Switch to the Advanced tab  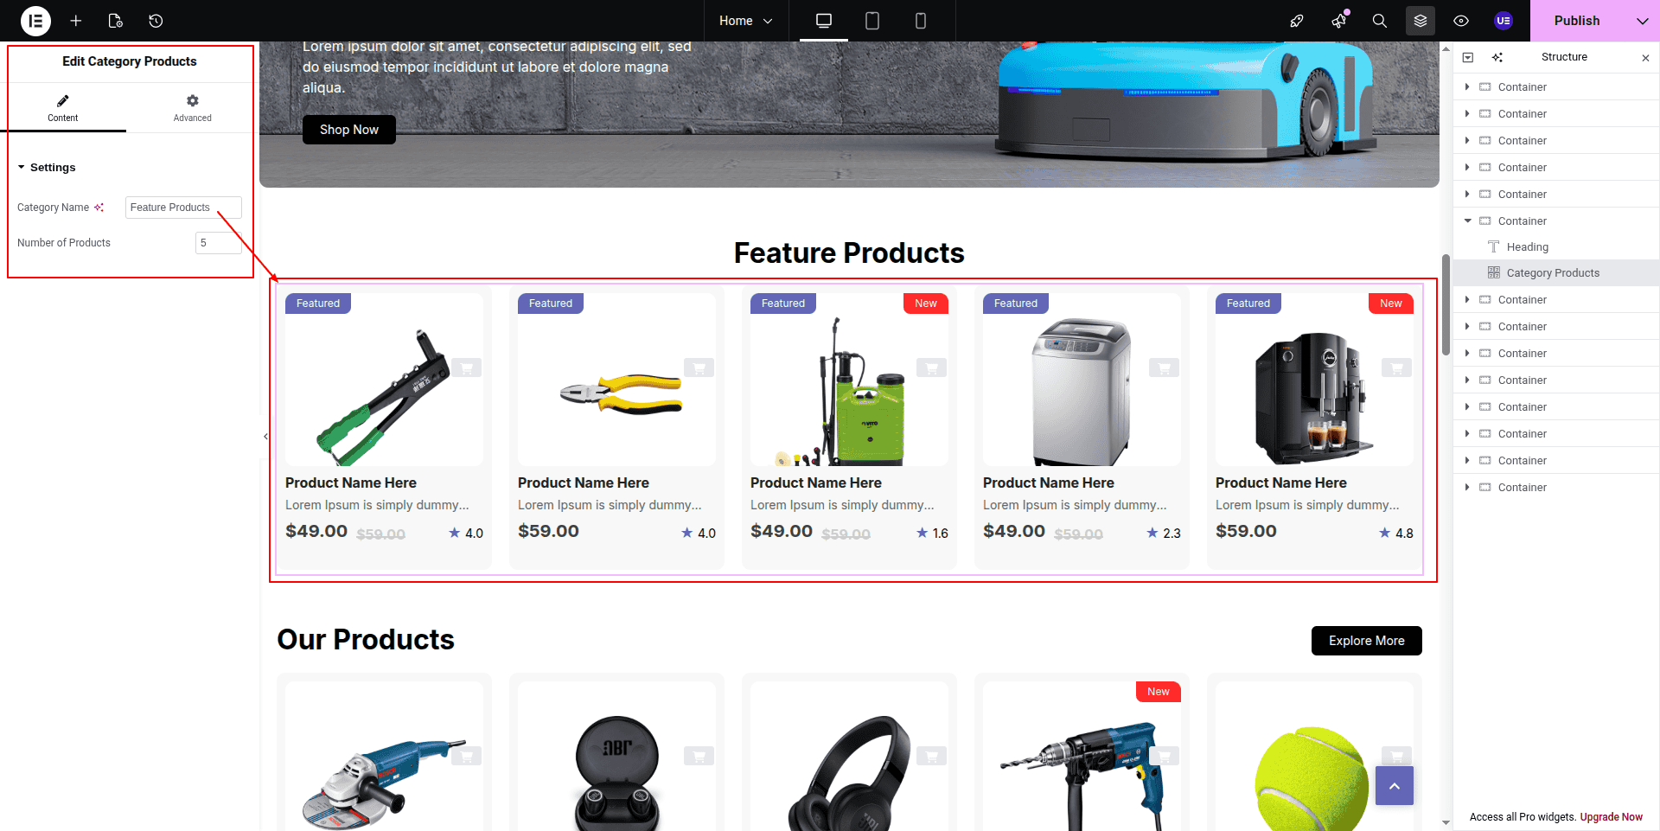[x=192, y=108]
